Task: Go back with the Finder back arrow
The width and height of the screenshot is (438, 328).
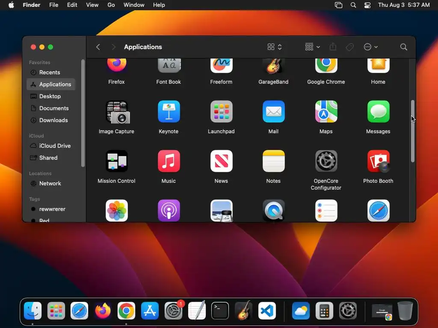Action: point(98,47)
